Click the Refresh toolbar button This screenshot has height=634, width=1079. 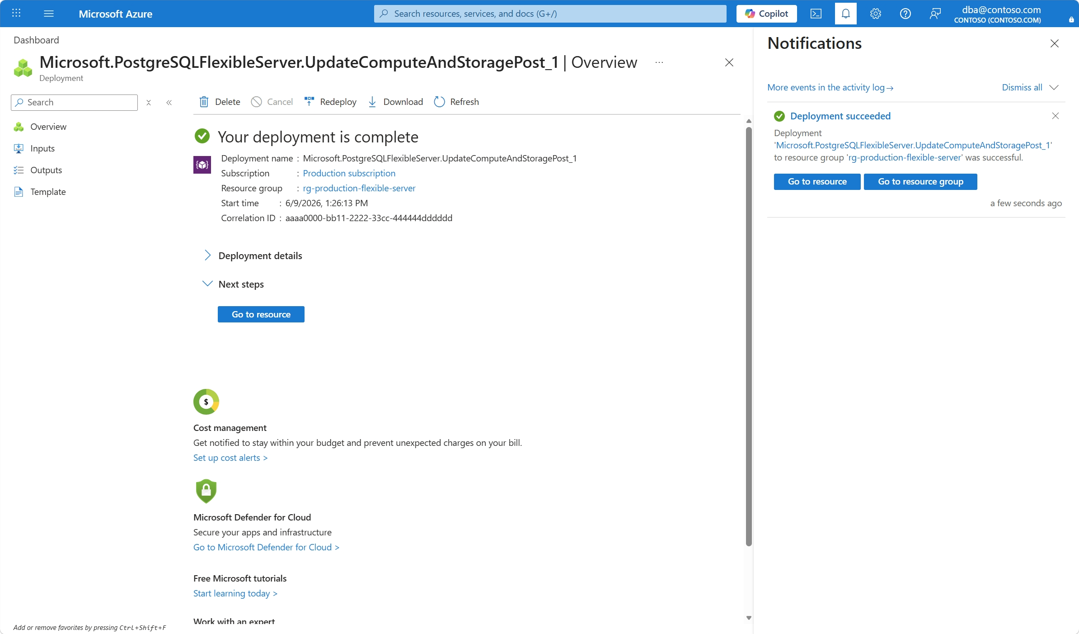coord(456,102)
